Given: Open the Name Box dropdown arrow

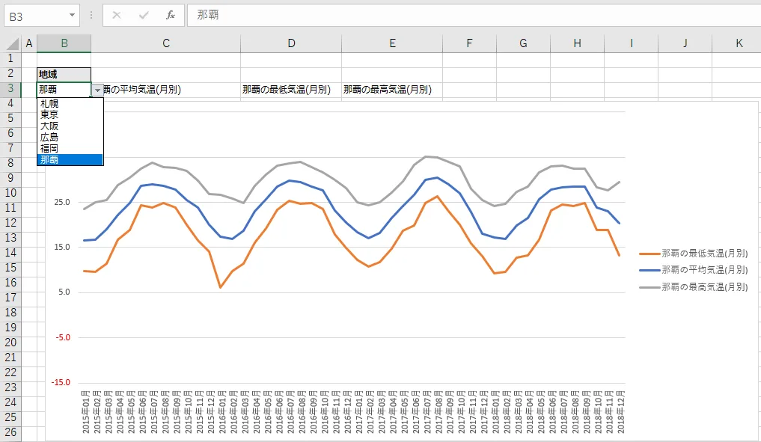Looking at the screenshot, I should pyautogui.click(x=72, y=15).
